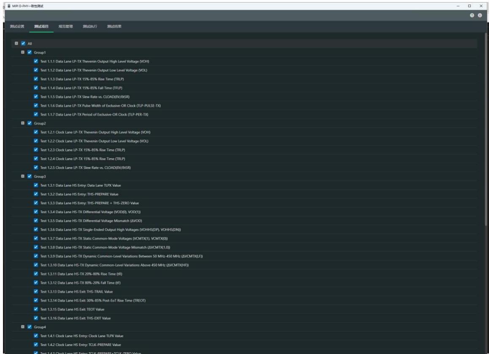Select Test 1.3.5 Differential Voltage Mismatch label
This screenshot has width=489, height=354.
[91, 221]
